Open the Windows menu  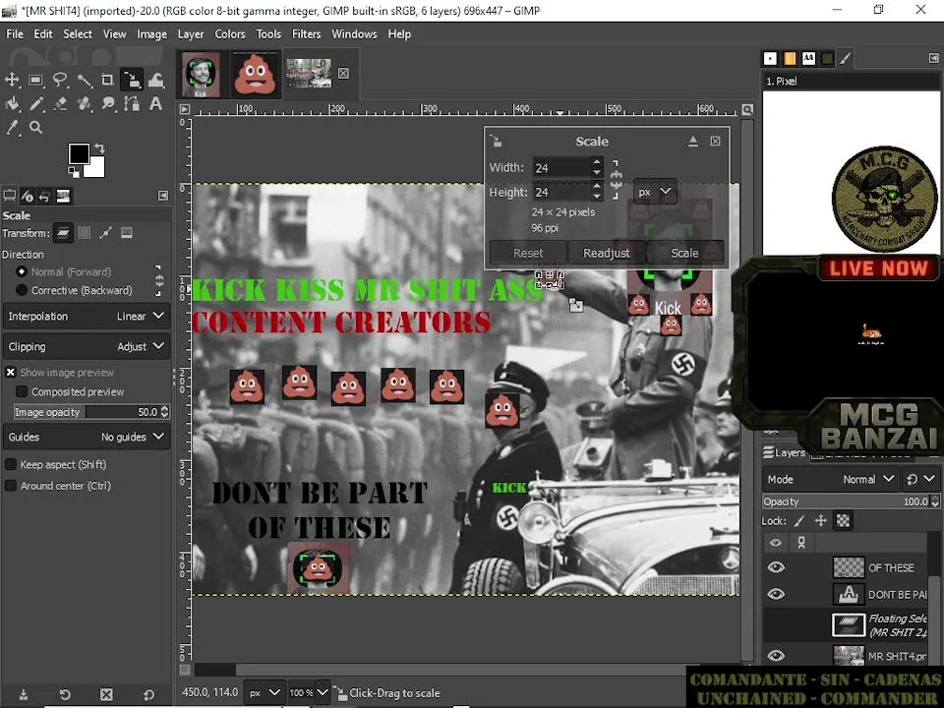point(354,34)
